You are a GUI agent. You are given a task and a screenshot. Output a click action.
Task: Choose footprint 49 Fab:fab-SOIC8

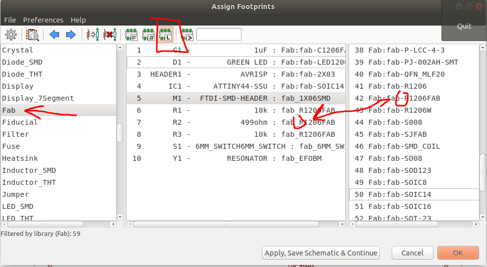(x=414, y=182)
